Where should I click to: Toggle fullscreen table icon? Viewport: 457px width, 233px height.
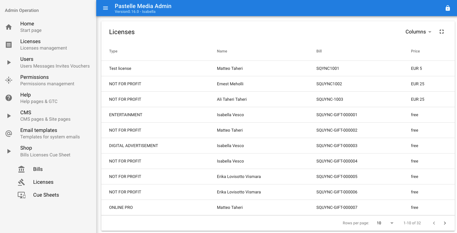point(442,32)
